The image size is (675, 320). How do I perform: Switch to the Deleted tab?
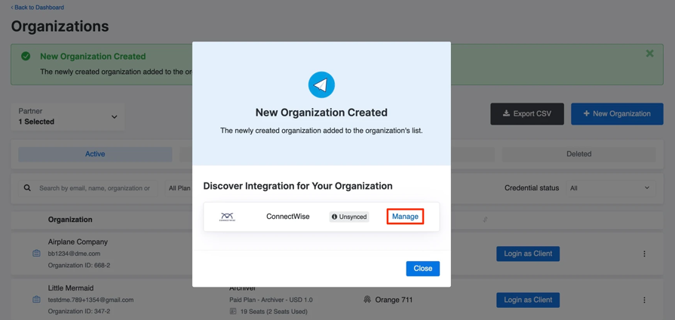pos(578,154)
